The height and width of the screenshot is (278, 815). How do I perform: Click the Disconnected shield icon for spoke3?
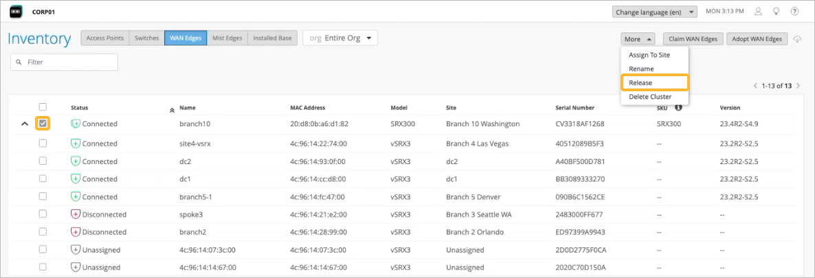(76, 214)
